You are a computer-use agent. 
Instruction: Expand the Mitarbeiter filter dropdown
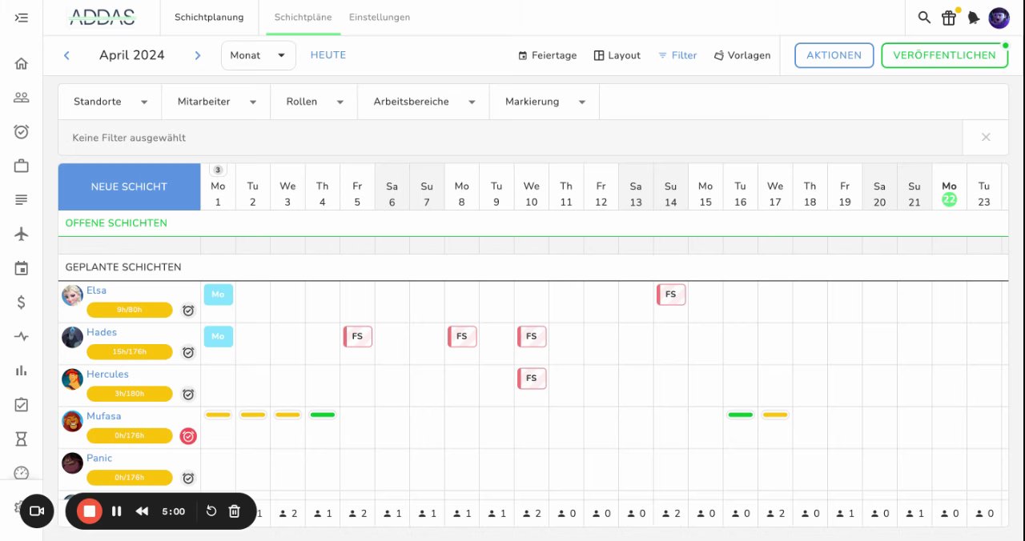click(216, 102)
